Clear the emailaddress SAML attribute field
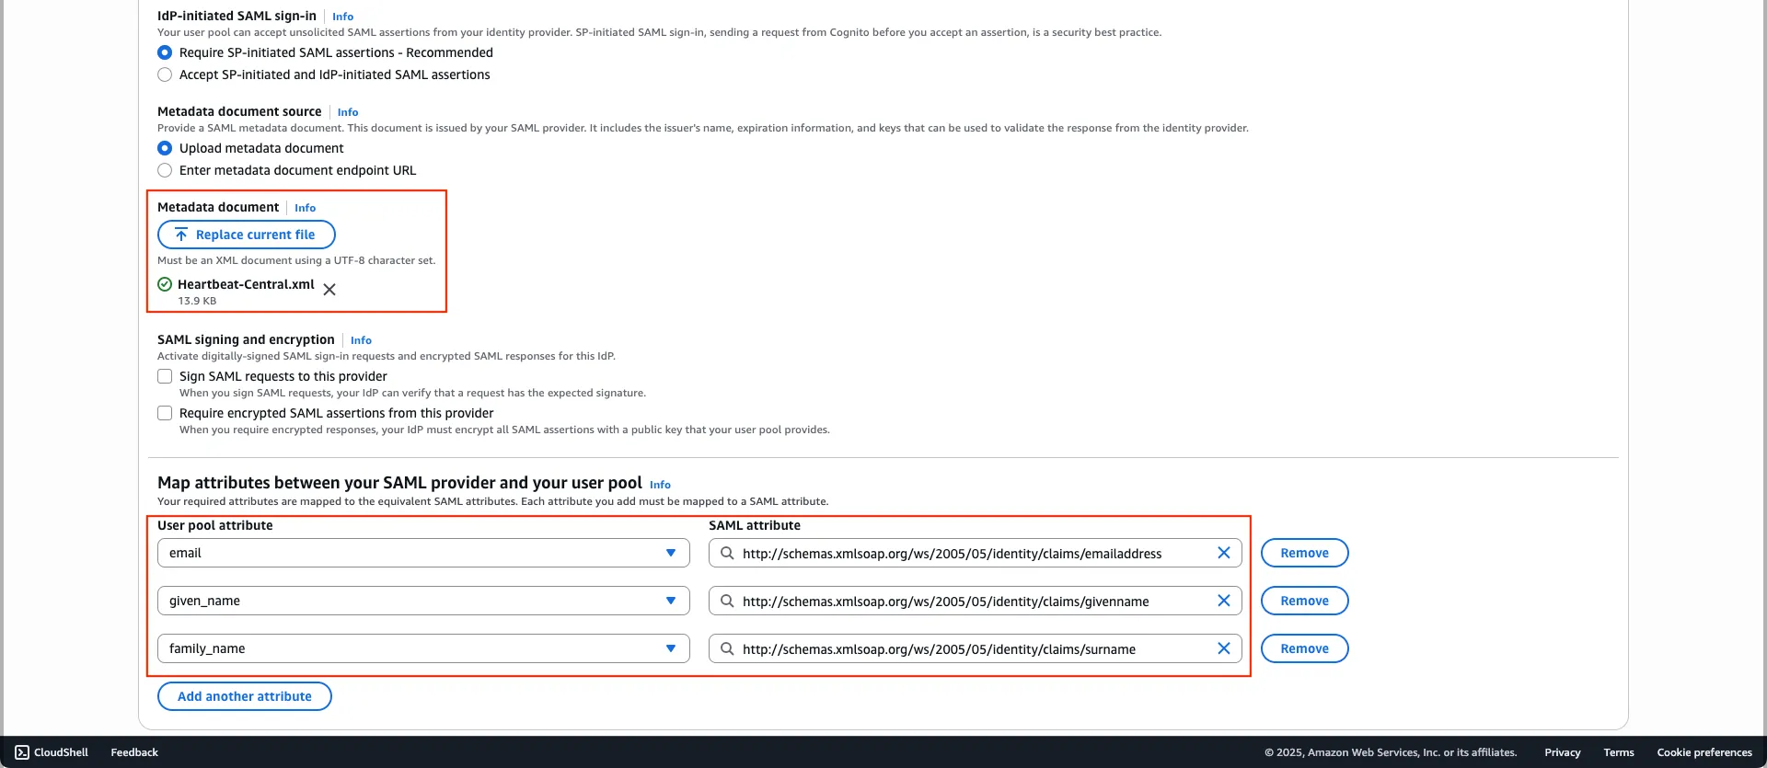Image resolution: width=1767 pixels, height=768 pixels. click(x=1223, y=553)
